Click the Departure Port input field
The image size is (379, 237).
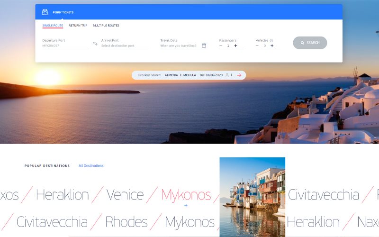(65, 46)
